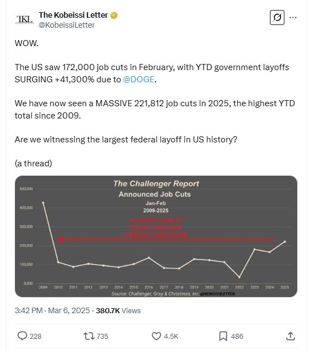The width and height of the screenshot is (310, 351).
Task: Open The Kobeissi Letter profile name
Action: (x=73, y=15)
